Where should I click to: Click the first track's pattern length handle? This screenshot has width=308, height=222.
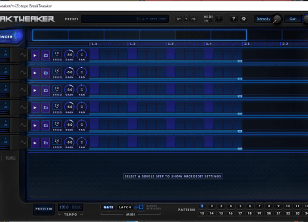point(240,61)
